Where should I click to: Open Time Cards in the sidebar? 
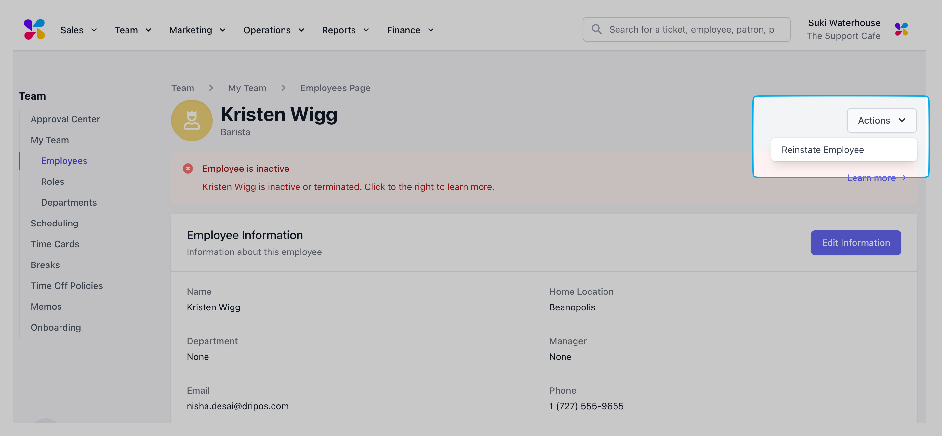55,244
